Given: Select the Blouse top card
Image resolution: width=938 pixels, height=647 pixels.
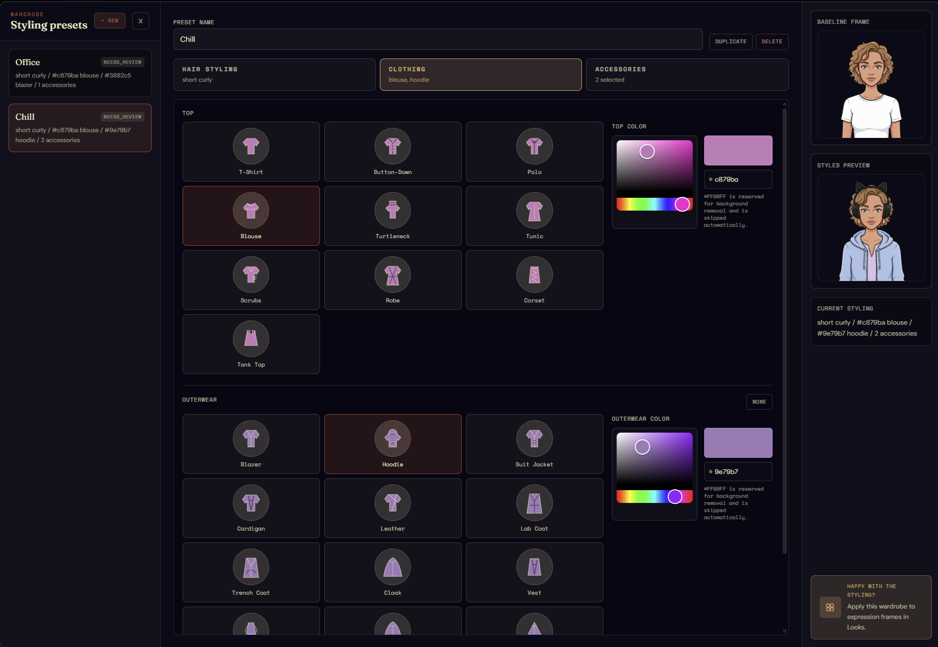Looking at the screenshot, I should click(x=251, y=216).
